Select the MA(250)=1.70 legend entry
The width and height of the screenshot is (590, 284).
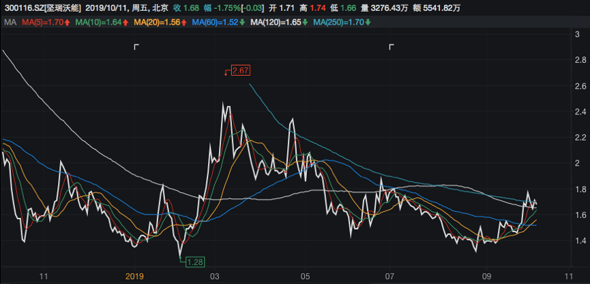pyautogui.click(x=339, y=22)
